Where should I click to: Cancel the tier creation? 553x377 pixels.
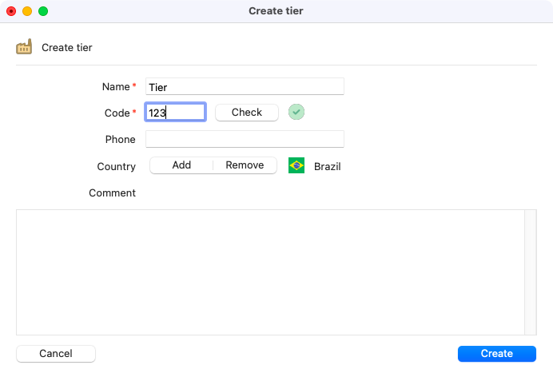[56, 353]
